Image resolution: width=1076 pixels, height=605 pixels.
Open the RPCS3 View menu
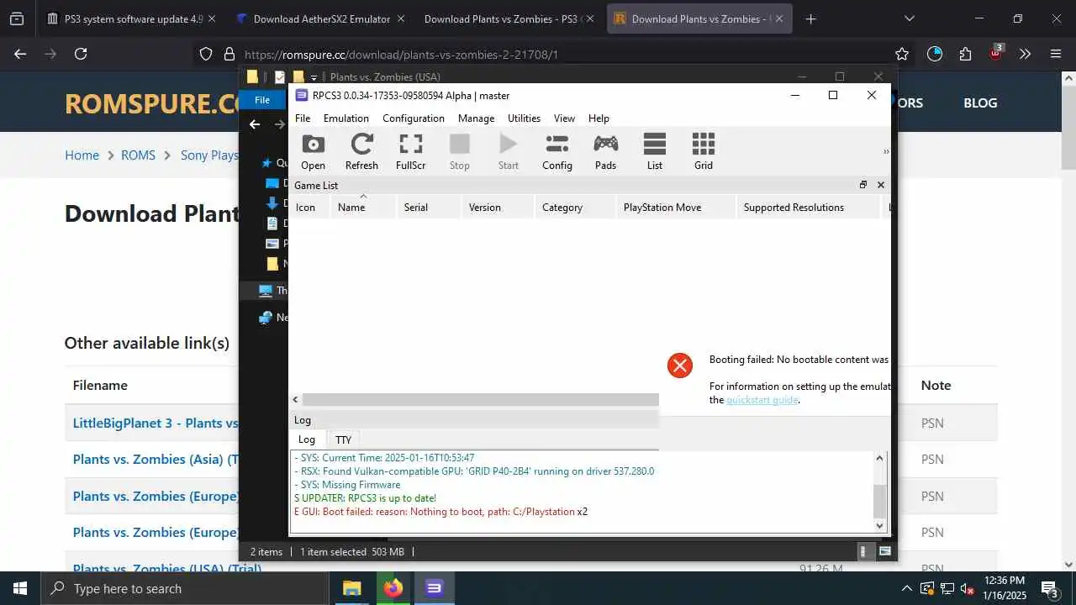[x=564, y=118]
